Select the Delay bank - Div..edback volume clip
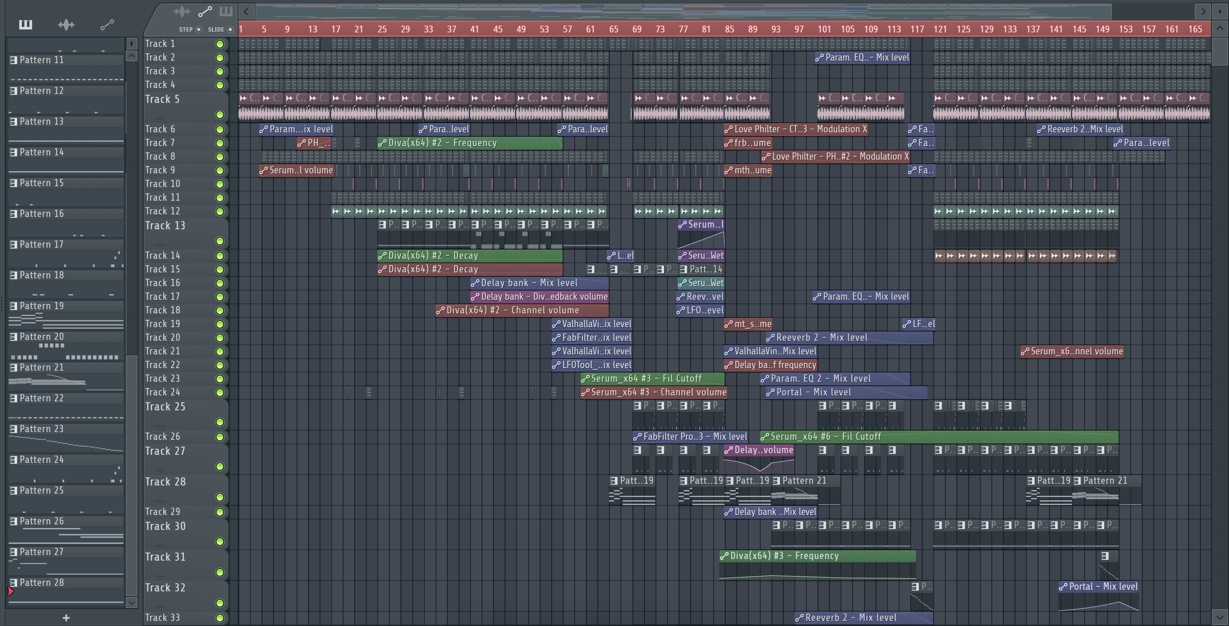 [x=539, y=297]
